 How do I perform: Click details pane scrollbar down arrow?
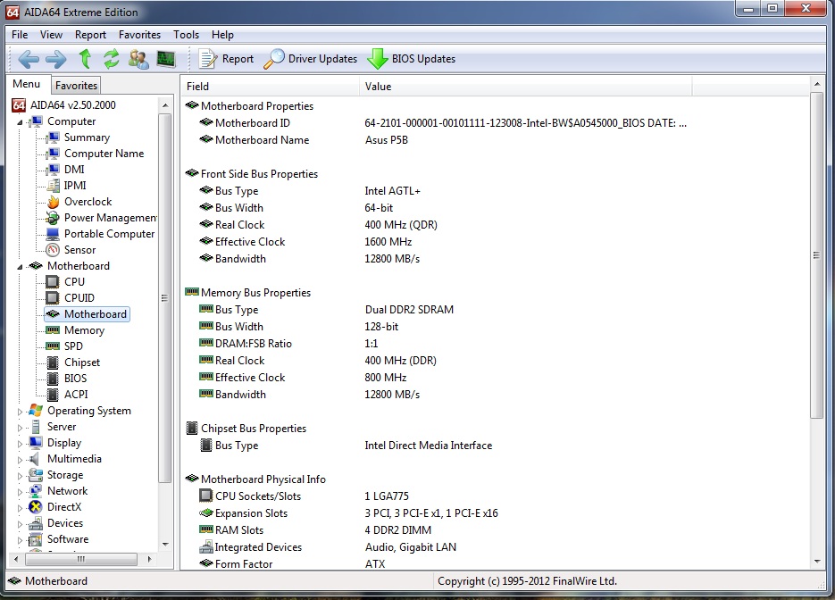[x=817, y=561]
